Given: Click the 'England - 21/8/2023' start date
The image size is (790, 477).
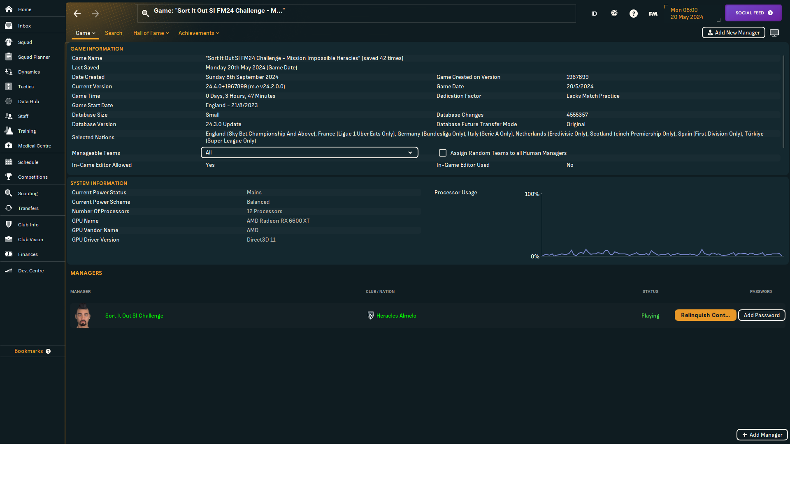Looking at the screenshot, I should click(232, 105).
